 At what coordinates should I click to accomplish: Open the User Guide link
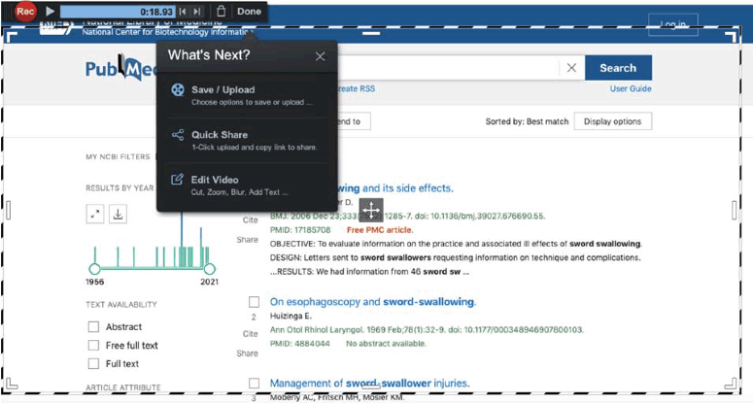click(631, 88)
